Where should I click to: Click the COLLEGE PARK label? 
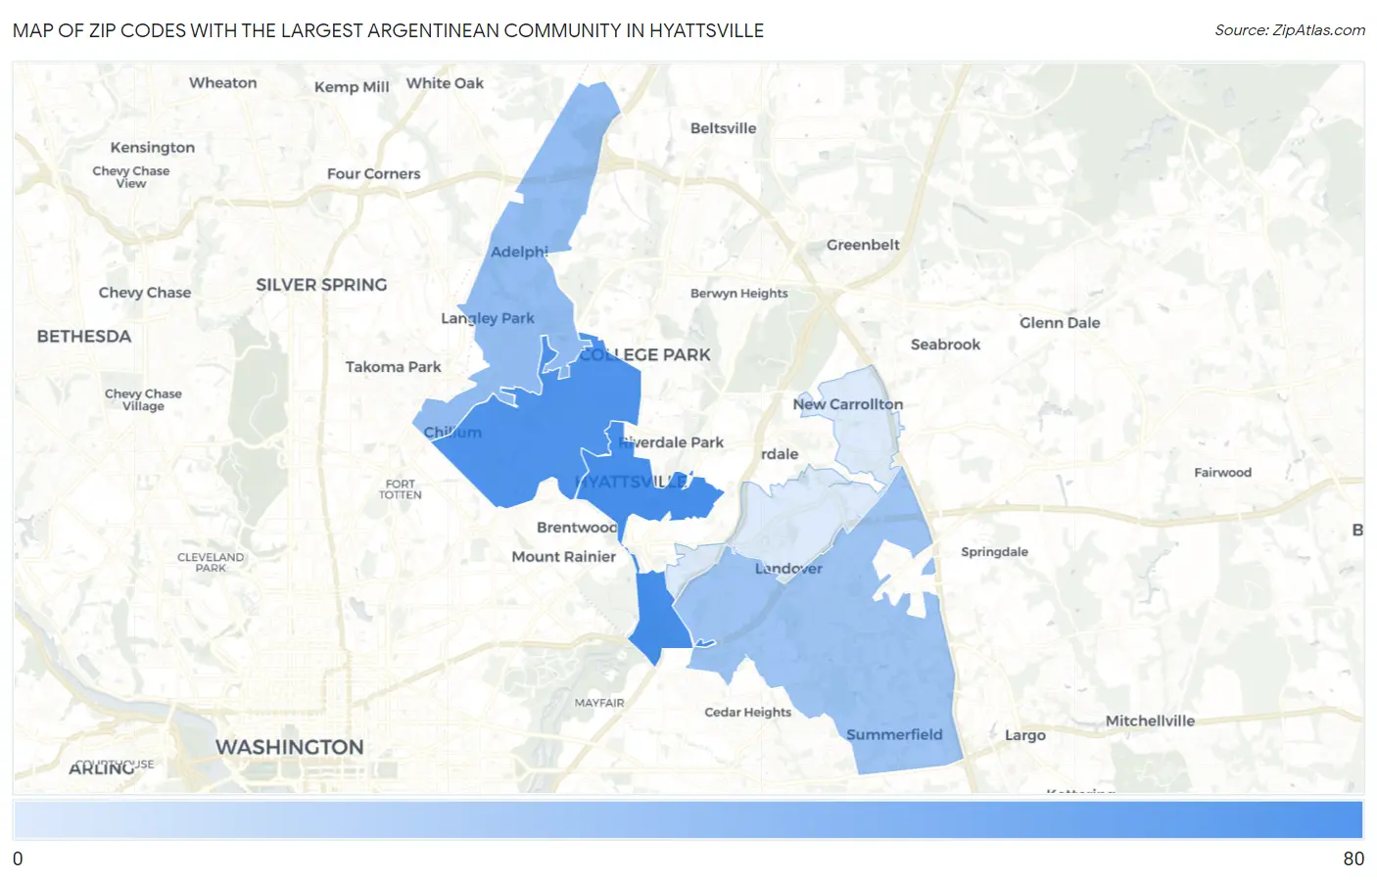(x=644, y=355)
